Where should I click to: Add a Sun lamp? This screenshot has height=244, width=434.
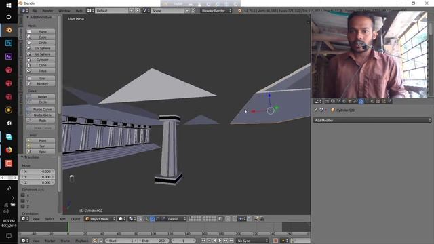coord(41,146)
